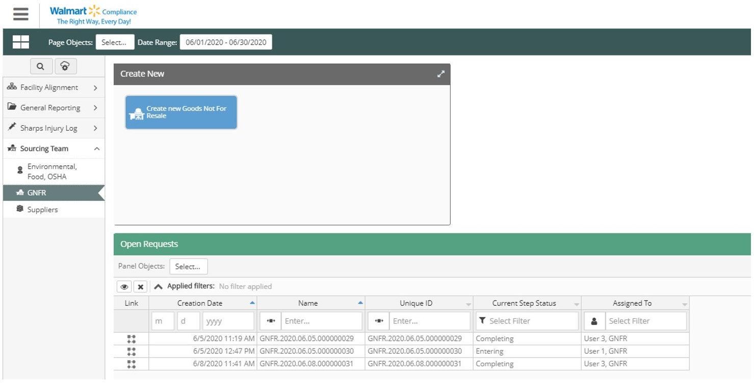Viewport: 754px width, 383px height.
Task: Open the Panel Objects Select dropdown
Action: point(189,267)
